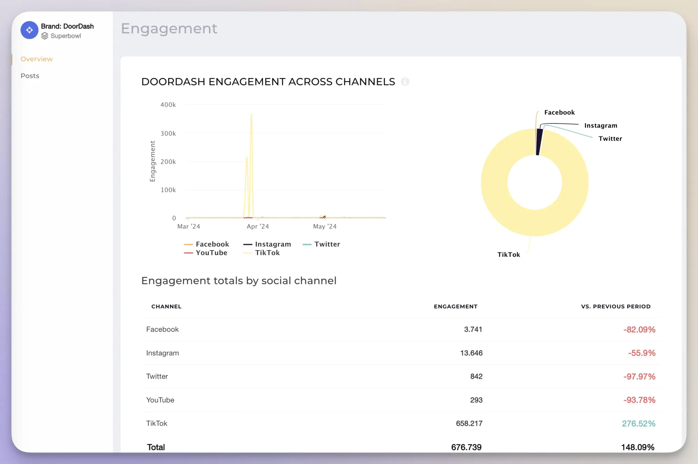
Task: Click engagement value 3.741
Action: click(x=473, y=329)
